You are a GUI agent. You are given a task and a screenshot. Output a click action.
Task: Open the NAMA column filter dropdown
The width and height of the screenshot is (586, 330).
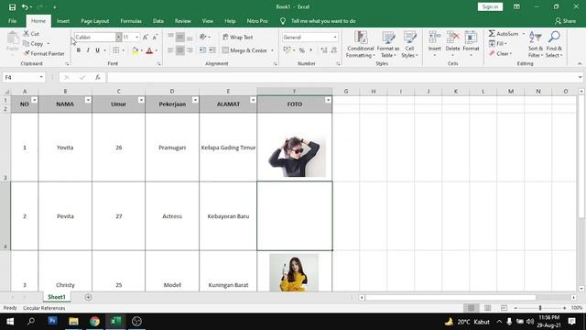pyautogui.click(x=88, y=100)
